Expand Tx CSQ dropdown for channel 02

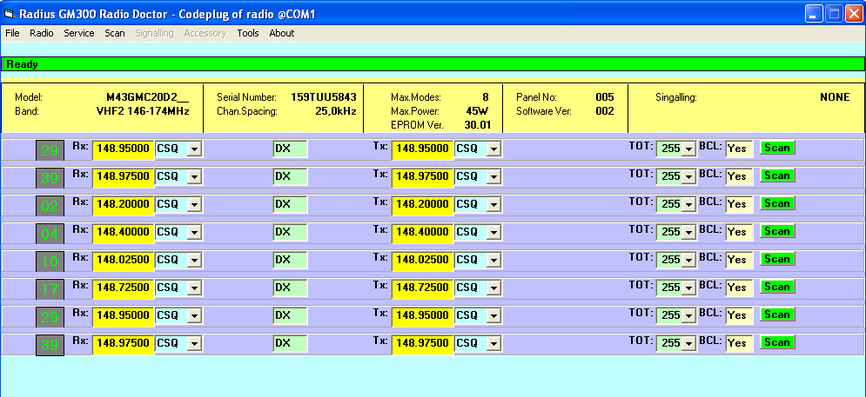[493, 204]
